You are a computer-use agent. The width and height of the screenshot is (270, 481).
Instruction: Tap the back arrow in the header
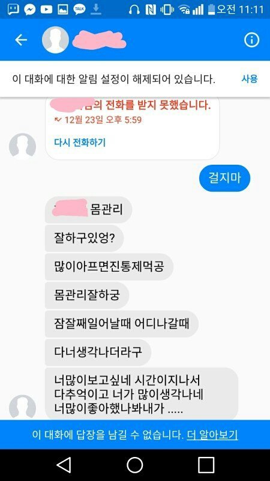tap(21, 40)
